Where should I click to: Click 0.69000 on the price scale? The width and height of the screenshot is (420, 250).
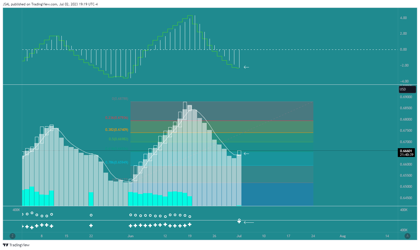(406, 97)
